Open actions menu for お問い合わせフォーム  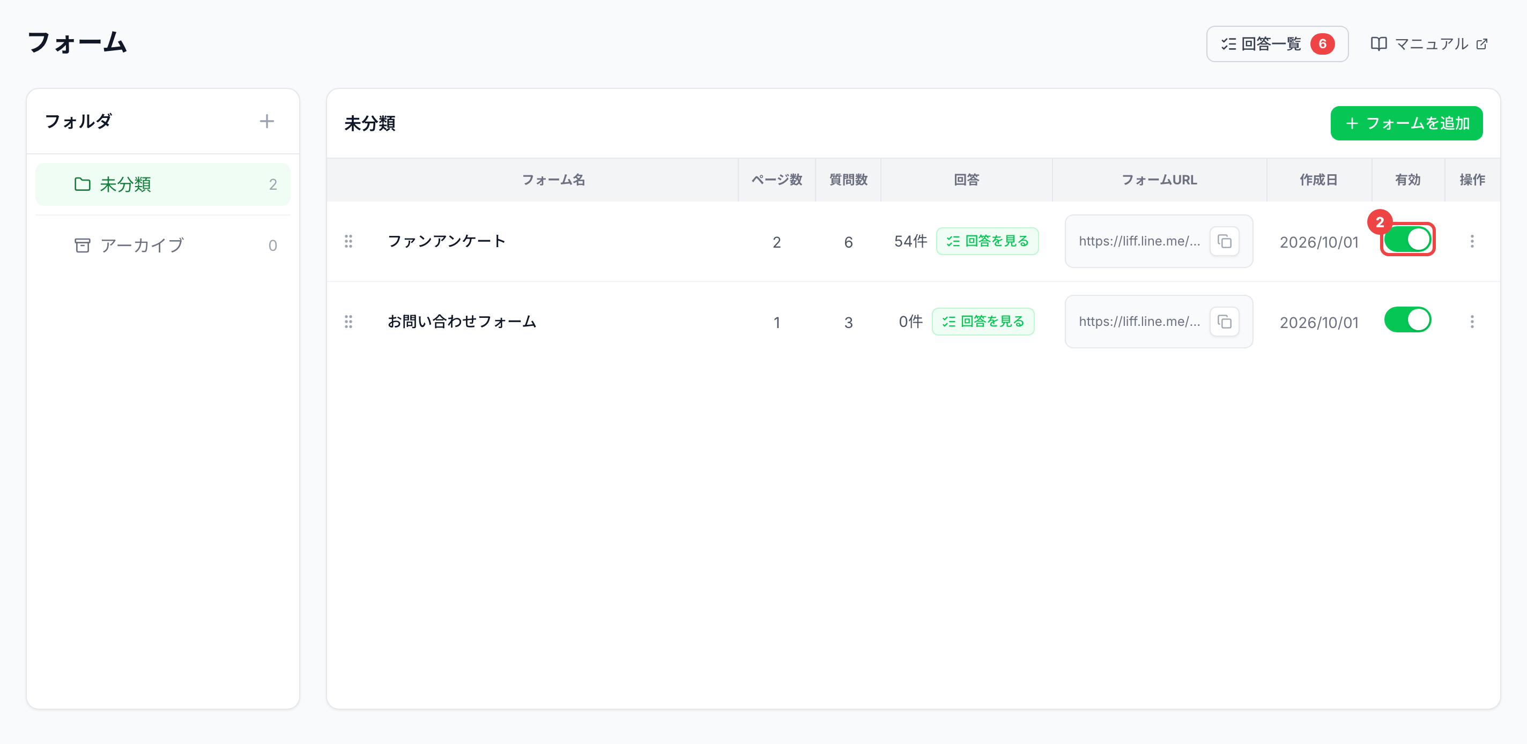1472,321
